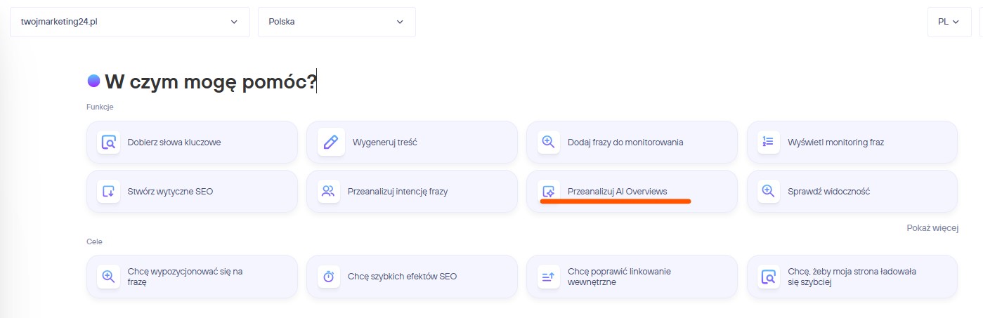
Task: Click the magnifier plus icon for Dodaj frazy
Action: point(549,142)
